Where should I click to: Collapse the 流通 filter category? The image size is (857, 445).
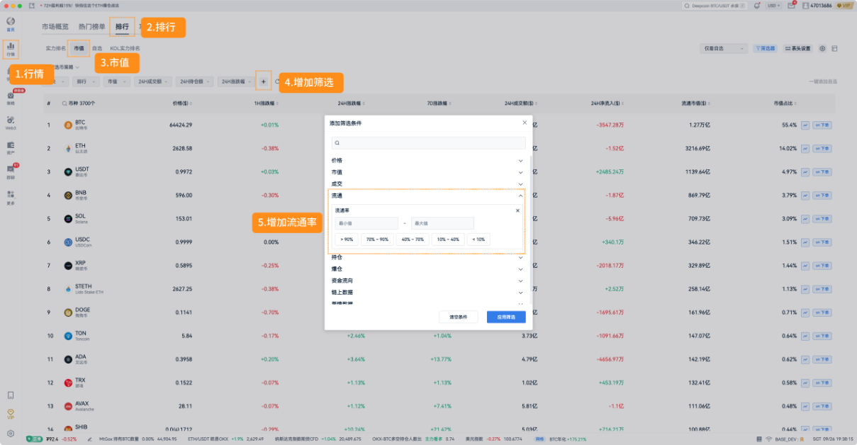tap(427, 195)
